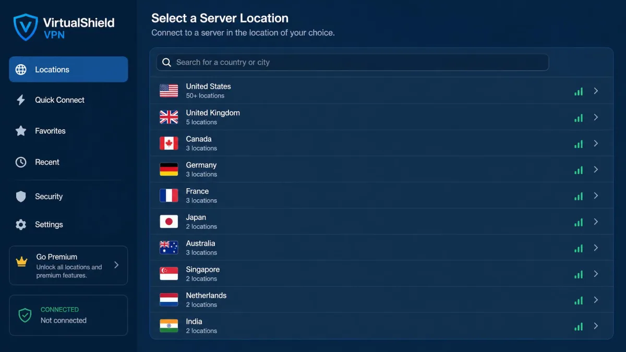This screenshot has height=352, width=626.
Task: Select the Australia row name
Action: click(x=200, y=244)
